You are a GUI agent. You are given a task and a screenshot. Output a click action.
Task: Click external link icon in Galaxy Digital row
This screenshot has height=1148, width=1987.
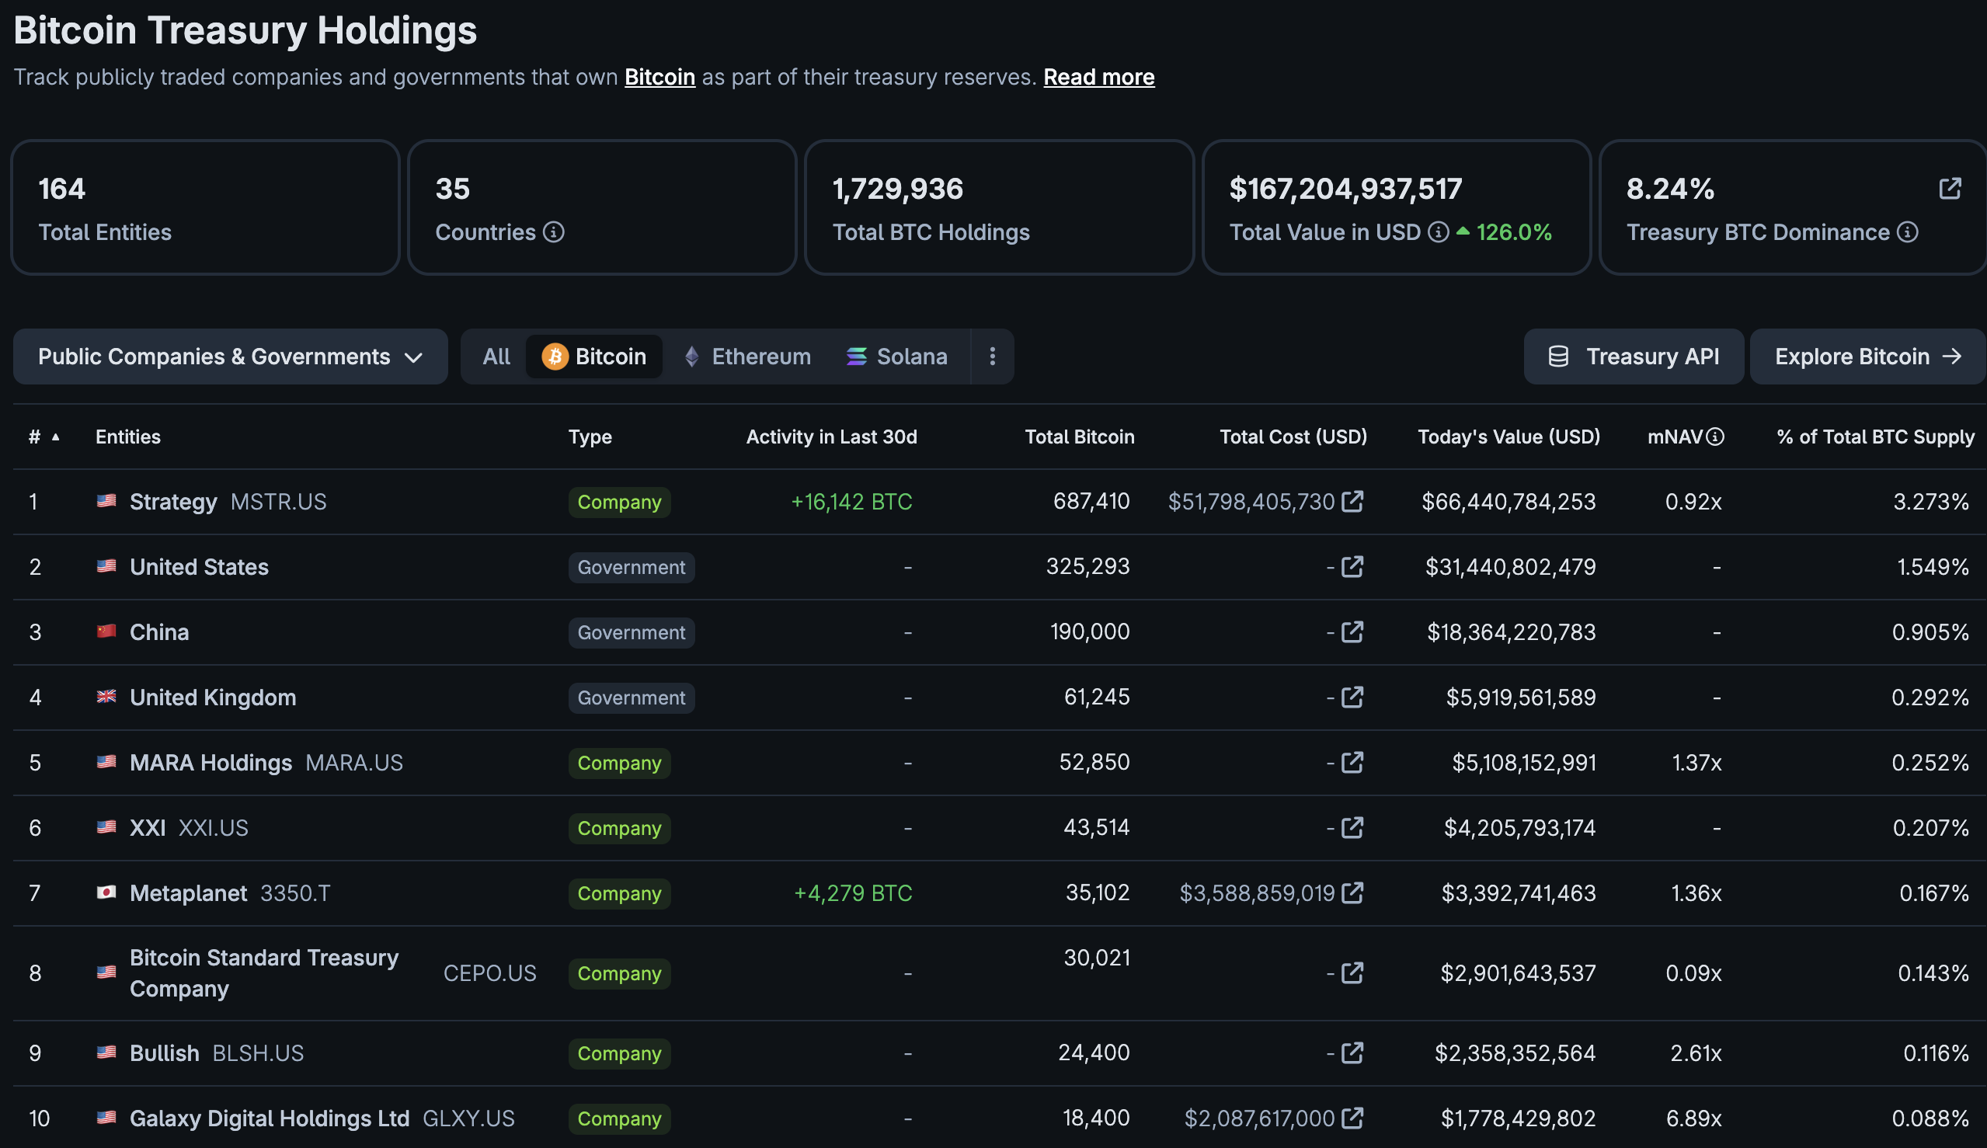tap(1352, 1118)
